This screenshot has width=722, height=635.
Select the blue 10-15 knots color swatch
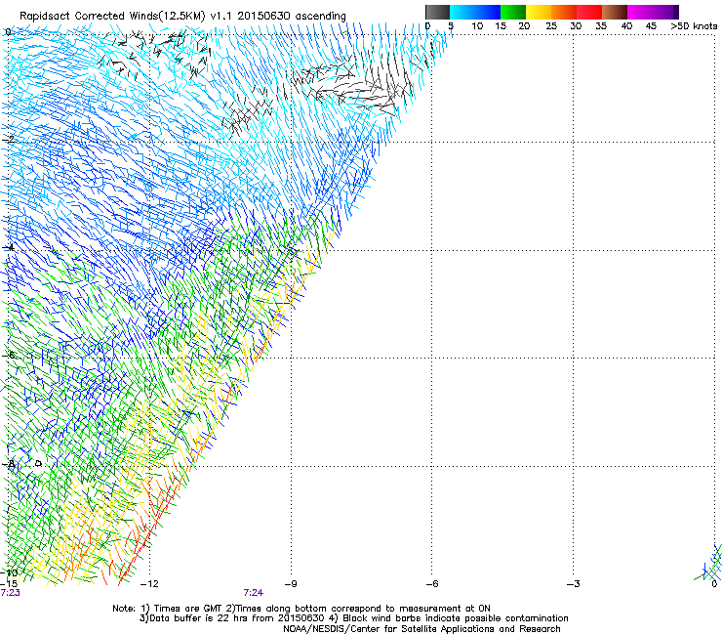[488, 12]
